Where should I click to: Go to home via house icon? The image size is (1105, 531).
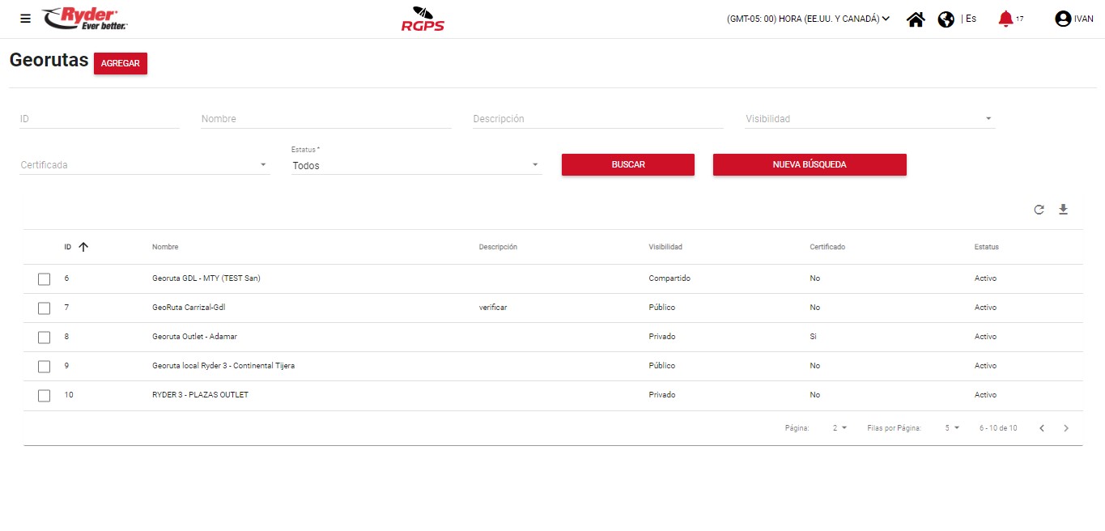(916, 19)
